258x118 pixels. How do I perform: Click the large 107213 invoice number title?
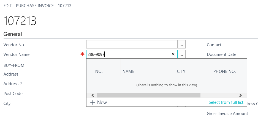coord(20,21)
